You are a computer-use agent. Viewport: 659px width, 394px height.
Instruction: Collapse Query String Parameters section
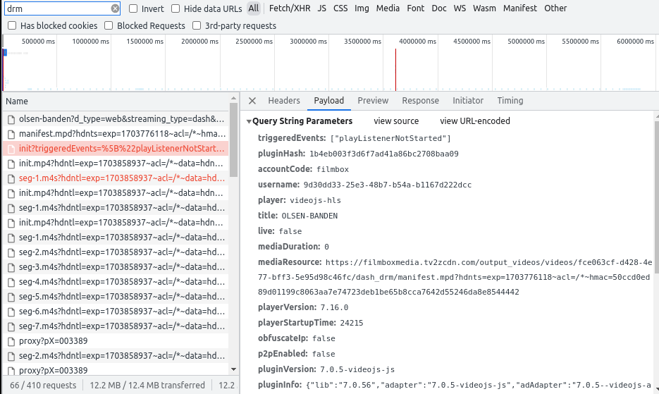coord(249,121)
